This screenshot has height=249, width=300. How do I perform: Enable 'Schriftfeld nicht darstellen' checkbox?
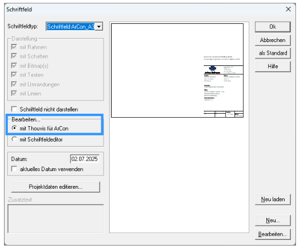(14, 109)
